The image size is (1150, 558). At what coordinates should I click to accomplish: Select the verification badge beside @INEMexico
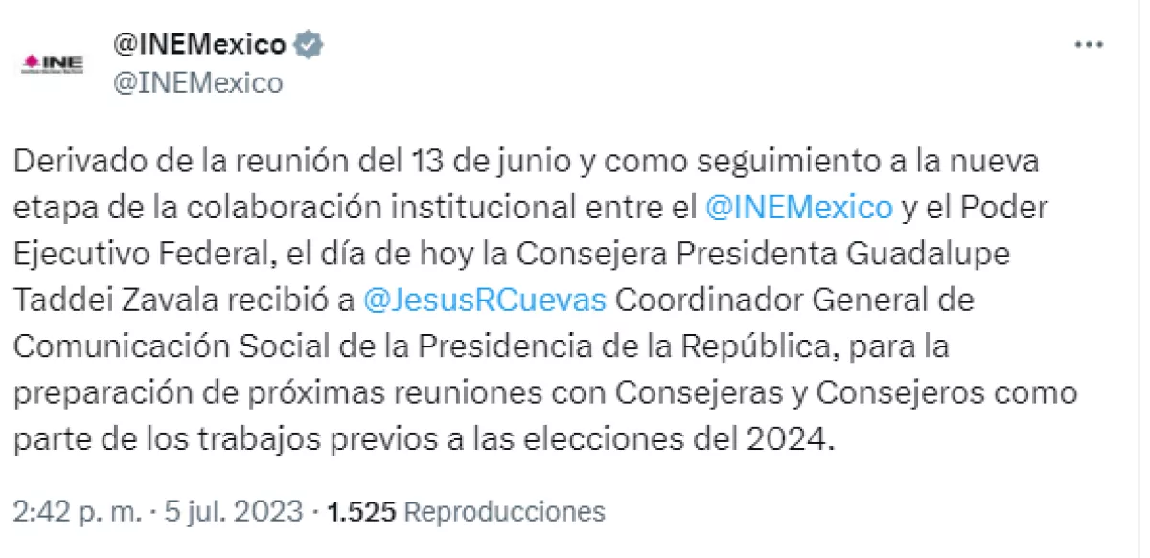pos(307,43)
